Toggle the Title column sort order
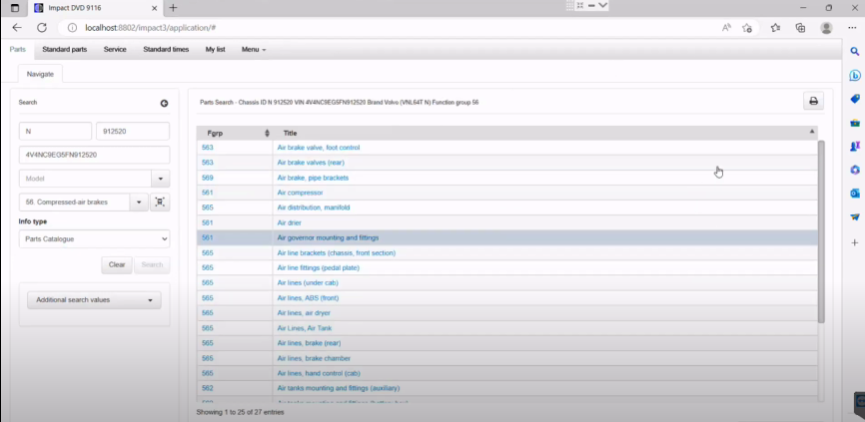865x422 pixels. (x=545, y=133)
